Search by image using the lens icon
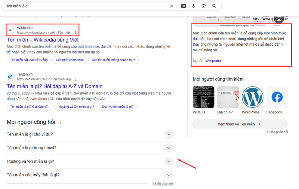 pos(203,6)
